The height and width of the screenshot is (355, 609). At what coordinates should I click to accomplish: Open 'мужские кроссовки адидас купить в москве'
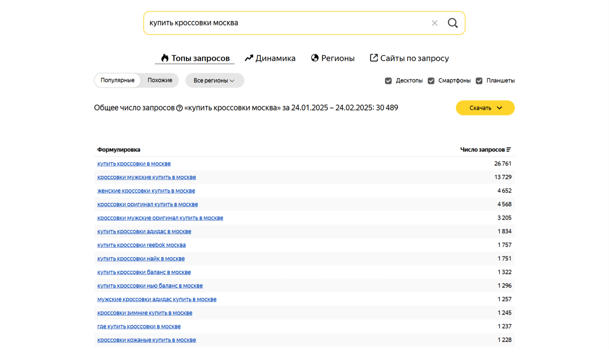click(x=157, y=299)
